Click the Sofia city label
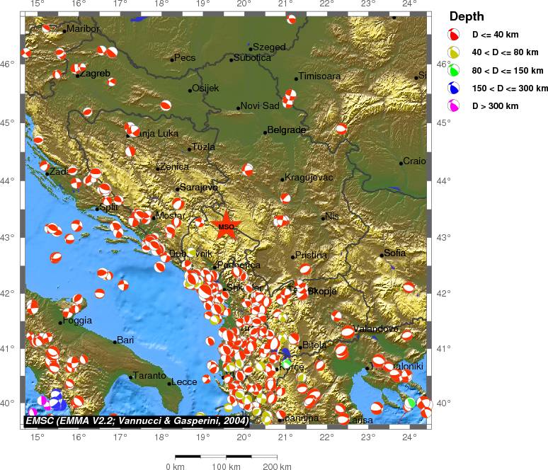 (395, 253)
